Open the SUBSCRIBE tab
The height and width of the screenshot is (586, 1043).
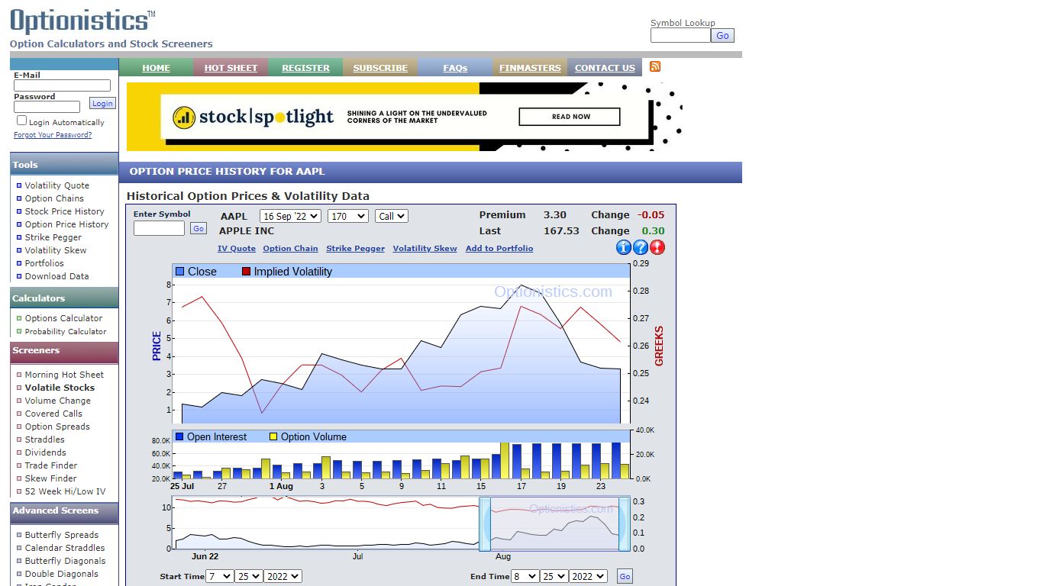tap(380, 68)
